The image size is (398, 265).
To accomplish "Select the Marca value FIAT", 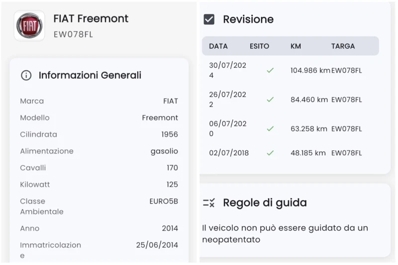I will tap(171, 101).
